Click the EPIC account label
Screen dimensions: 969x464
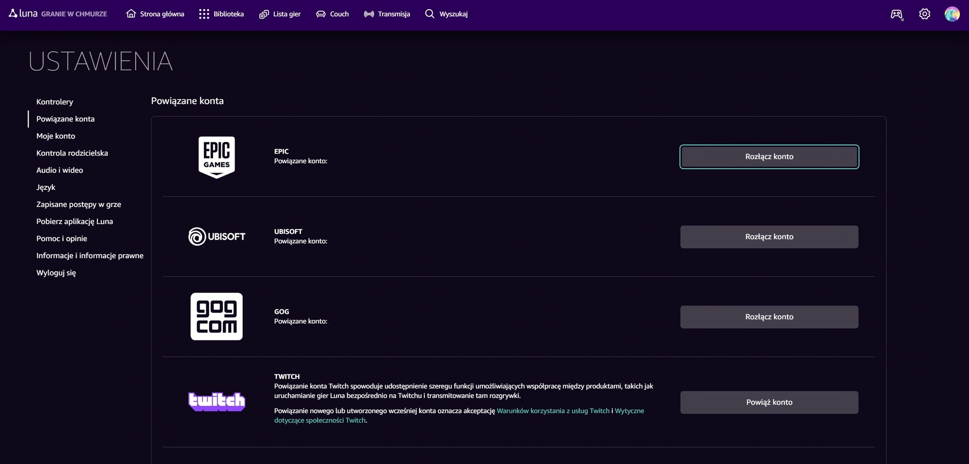click(x=281, y=152)
